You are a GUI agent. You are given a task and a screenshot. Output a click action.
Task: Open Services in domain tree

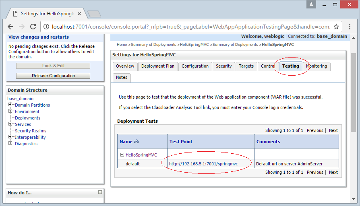[23, 124]
